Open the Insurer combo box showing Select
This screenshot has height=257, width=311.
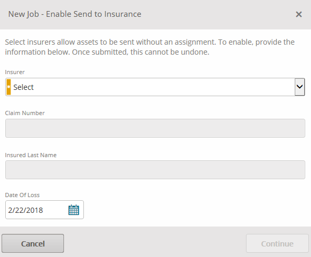[155, 87]
